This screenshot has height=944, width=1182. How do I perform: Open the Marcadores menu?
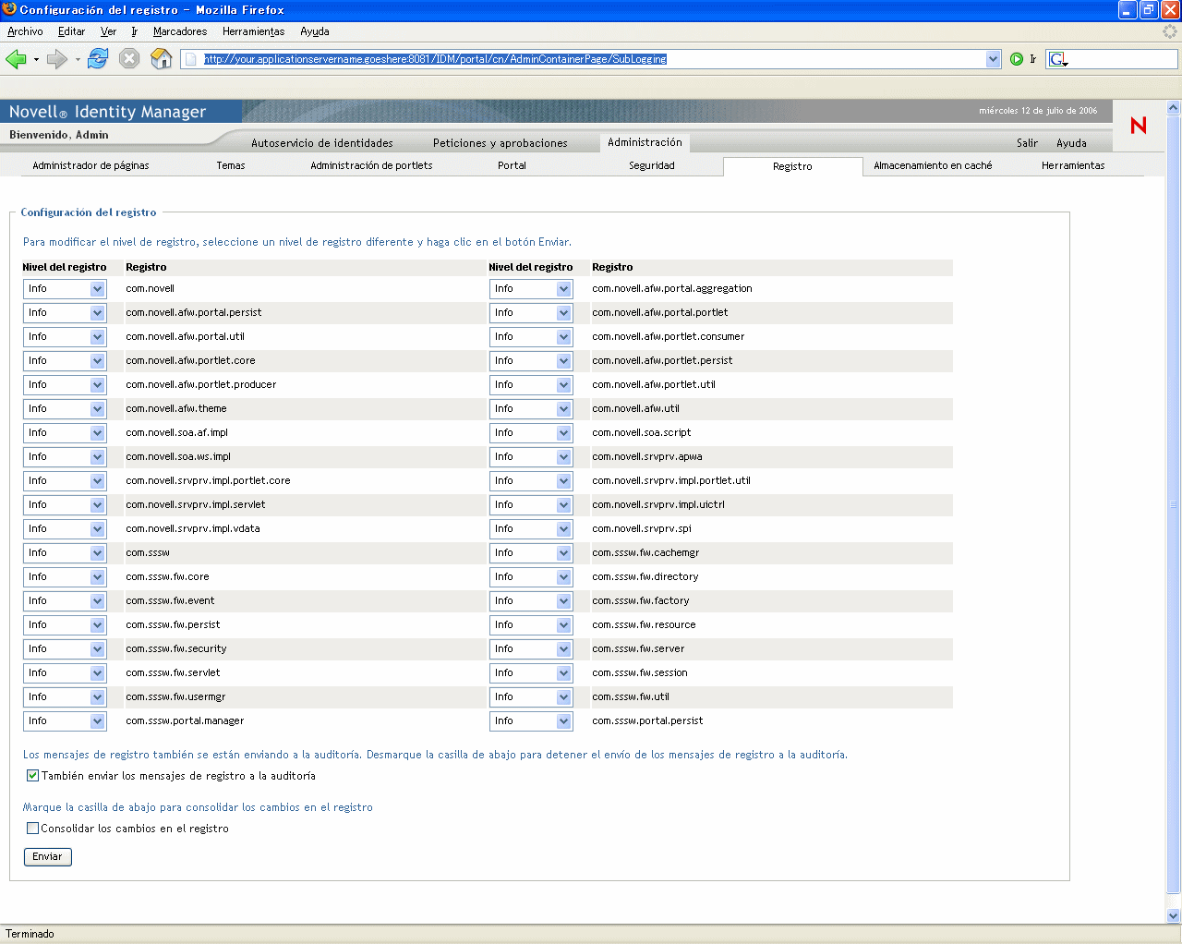coord(180,31)
